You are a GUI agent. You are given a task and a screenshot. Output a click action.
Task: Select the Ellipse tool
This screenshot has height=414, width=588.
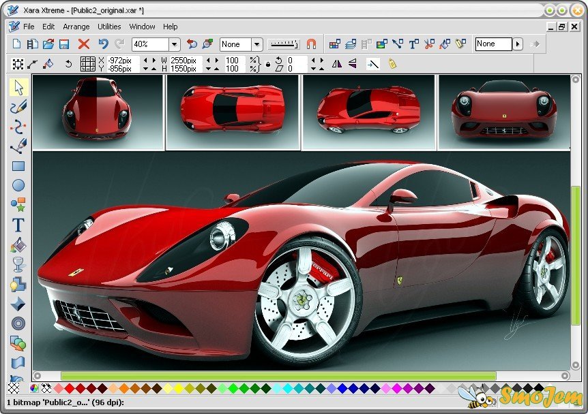click(18, 185)
